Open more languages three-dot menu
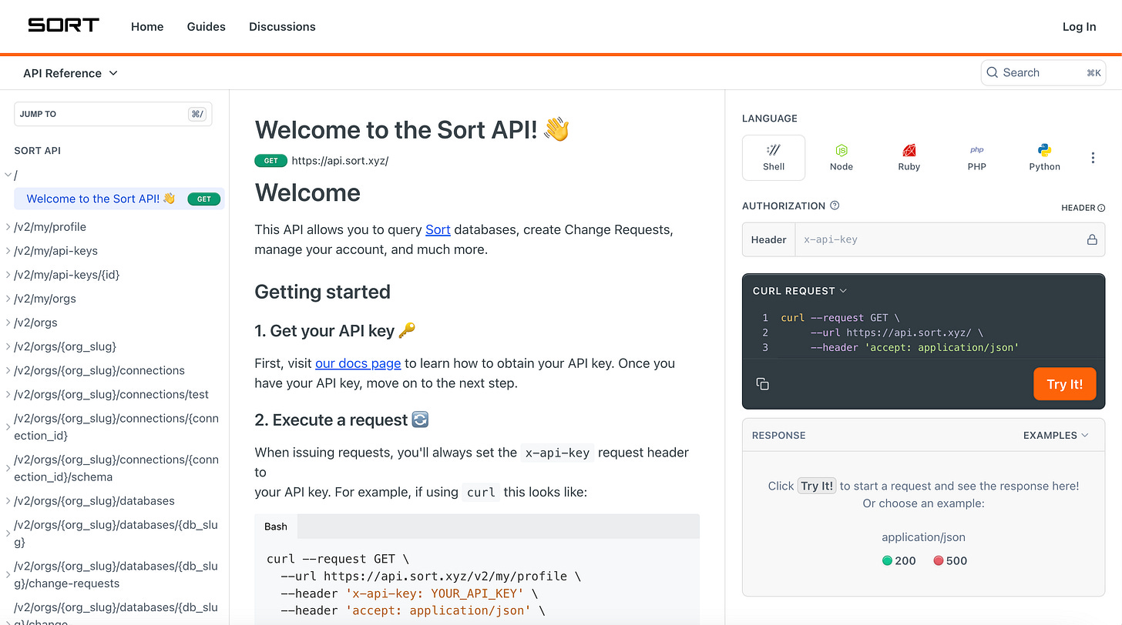1122x625 pixels. point(1093,158)
